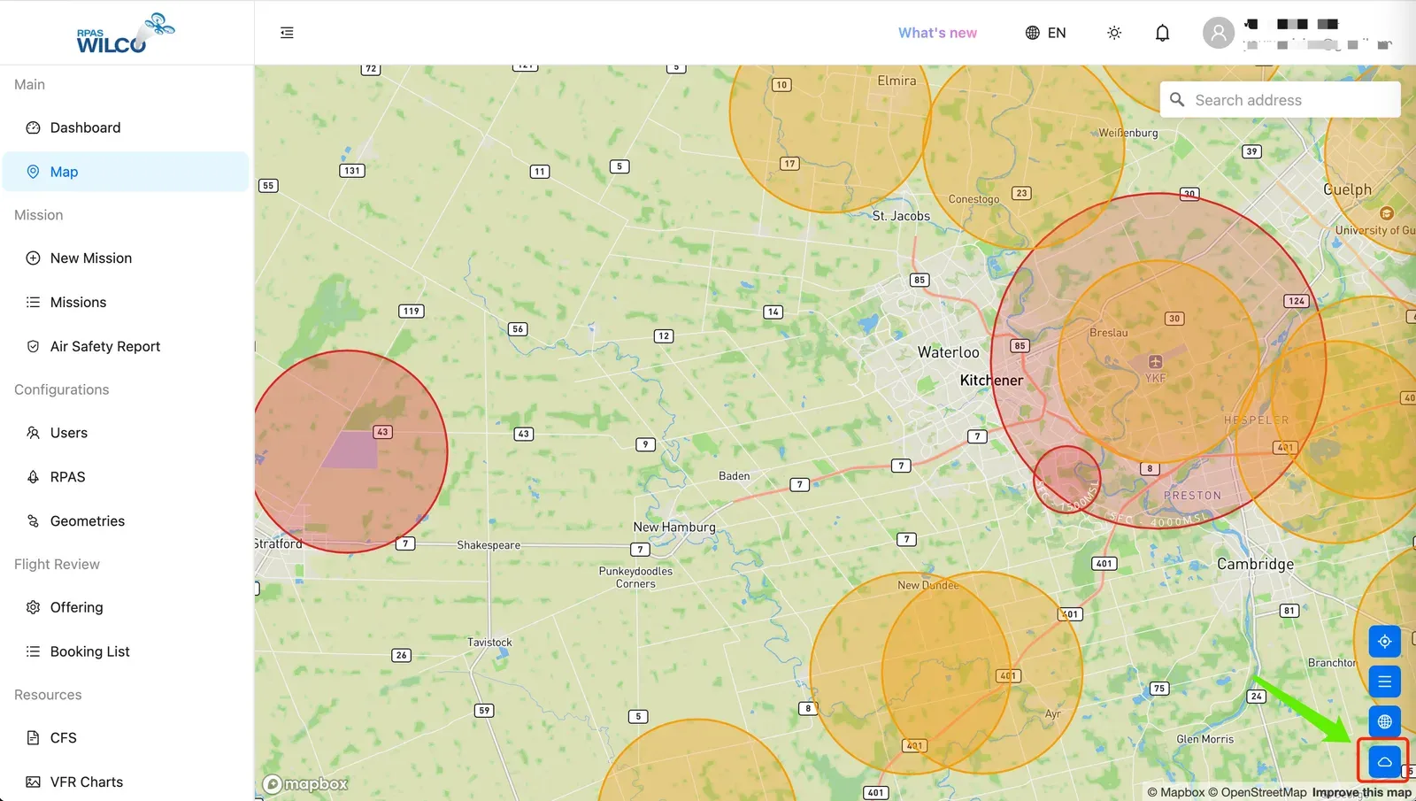Open Booking List
Image resolution: width=1416 pixels, height=801 pixels.
(126, 651)
